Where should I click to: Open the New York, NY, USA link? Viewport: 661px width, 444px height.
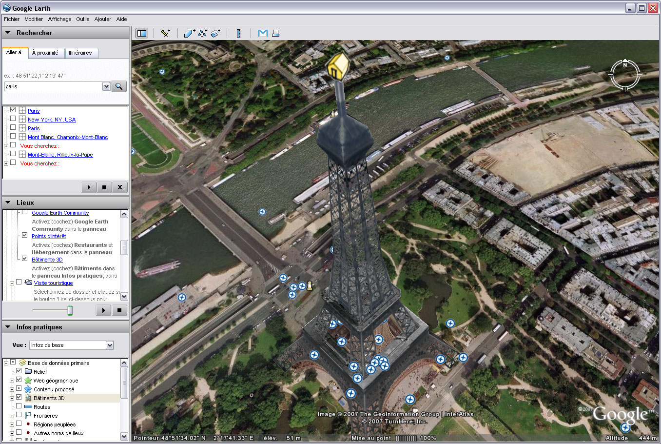click(52, 120)
